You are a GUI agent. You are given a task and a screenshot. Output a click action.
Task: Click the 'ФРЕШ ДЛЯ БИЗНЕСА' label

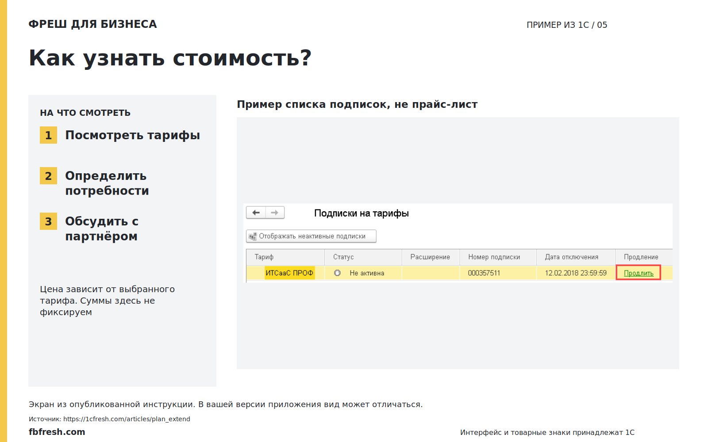[92, 24]
